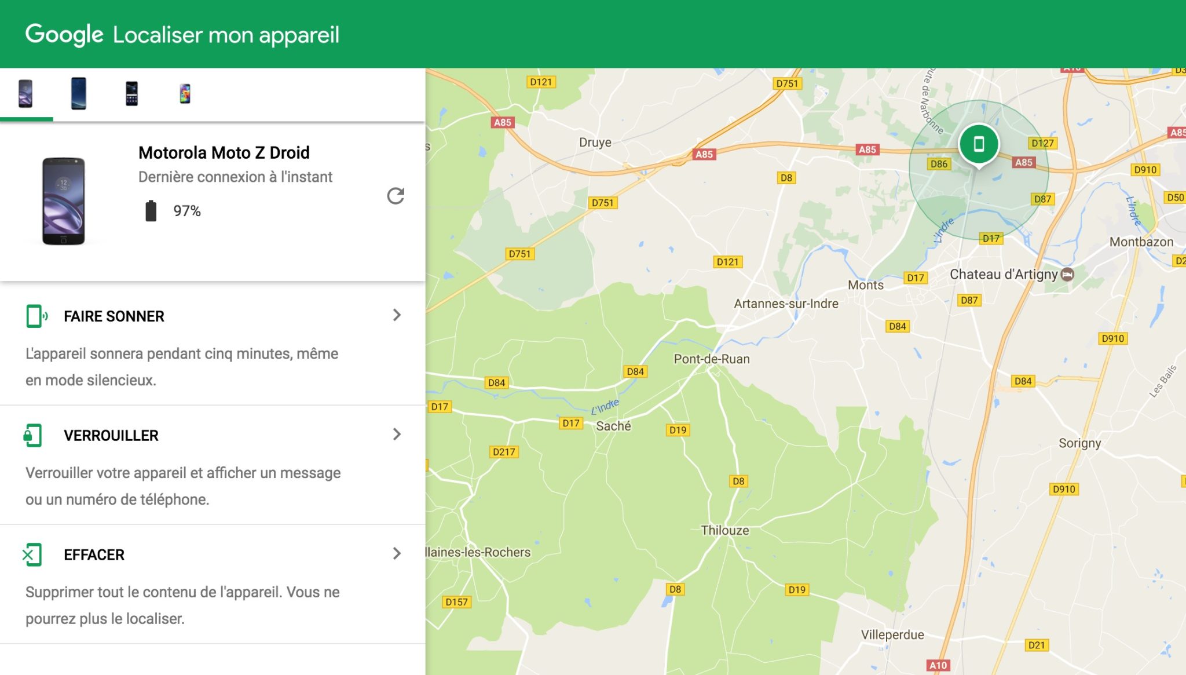1186x675 pixels.
Task: Expand the Effacer chevron arrow
Action: pos(397,554)
